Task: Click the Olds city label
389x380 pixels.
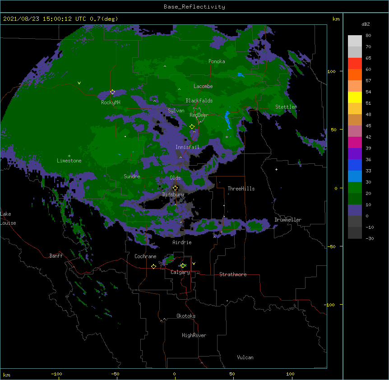Action: coord(175,178)
